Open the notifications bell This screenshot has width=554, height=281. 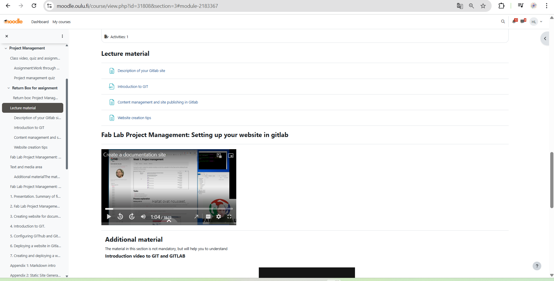tap(514, 21)
